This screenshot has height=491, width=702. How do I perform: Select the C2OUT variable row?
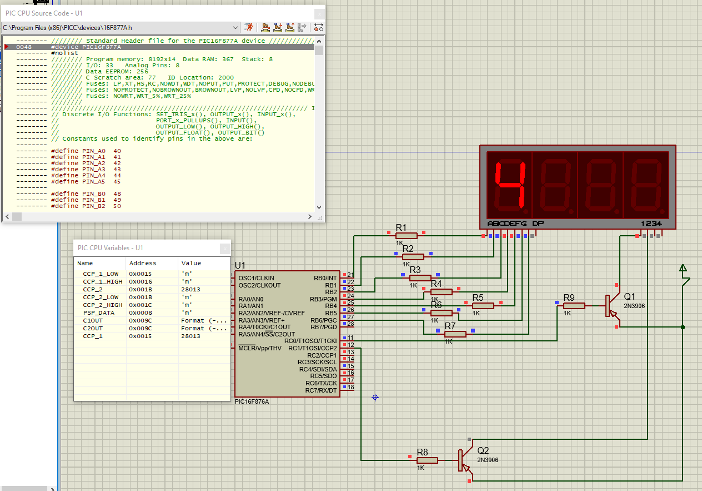tap(152, 328)
